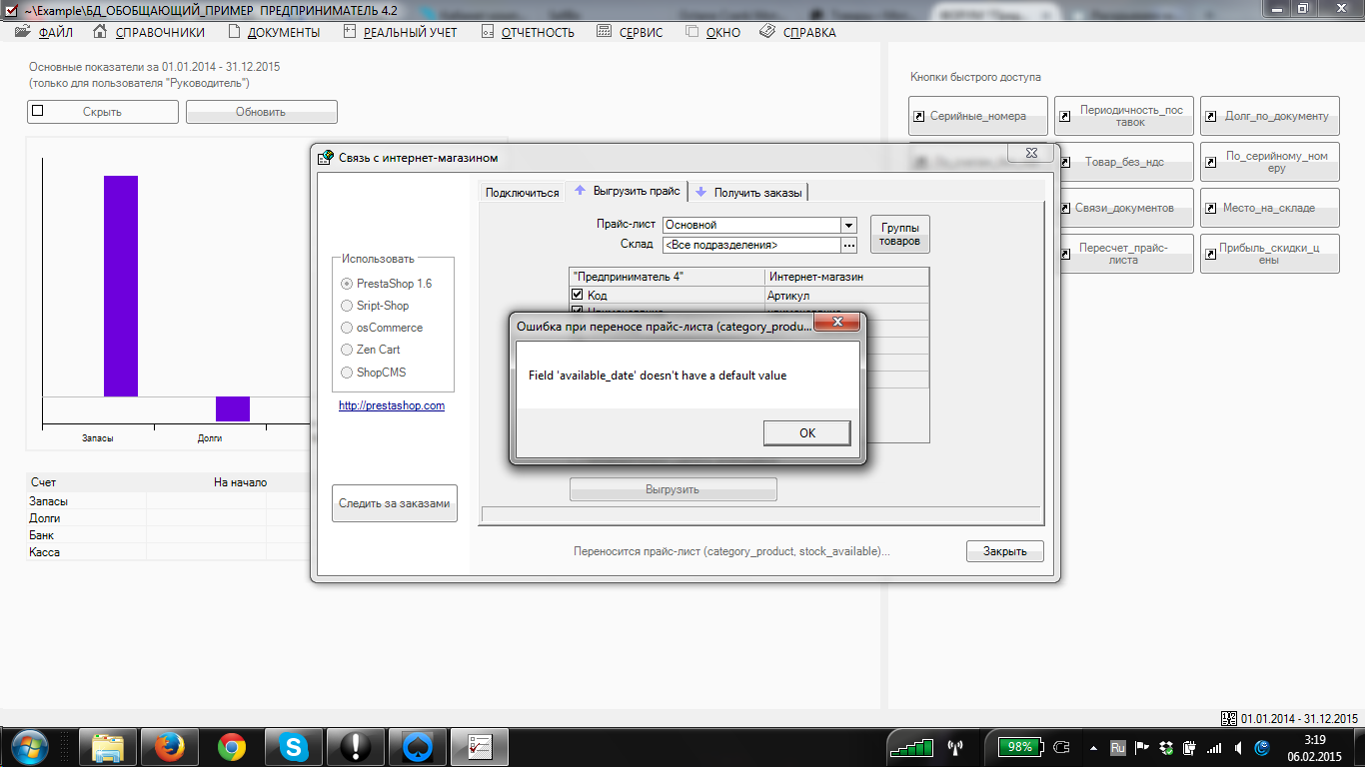1365x767 pixels.
Task: Open the Прибыль_скидки_цены quick access button
Action: (x=1270, y=254)
